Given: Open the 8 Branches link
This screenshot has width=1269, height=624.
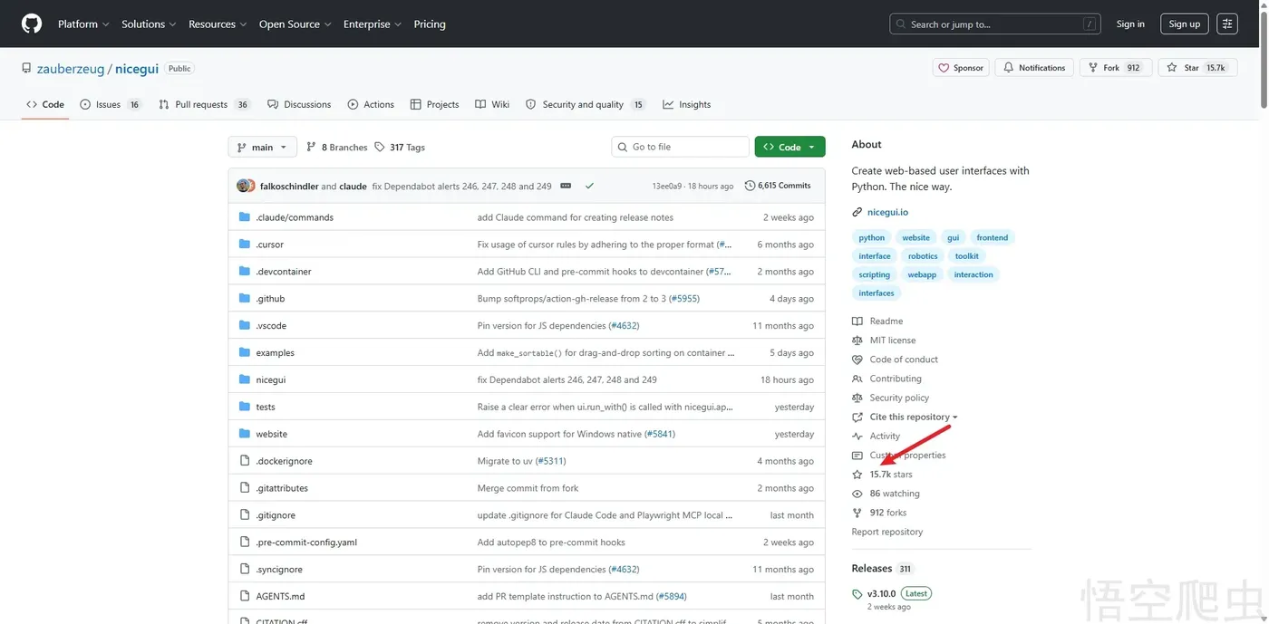Looking at the screenshot, I should 337,148.
